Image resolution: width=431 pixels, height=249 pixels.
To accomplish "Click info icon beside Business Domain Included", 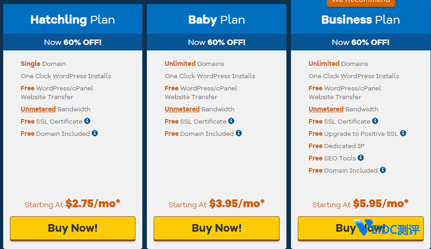I will pos(383,170).
